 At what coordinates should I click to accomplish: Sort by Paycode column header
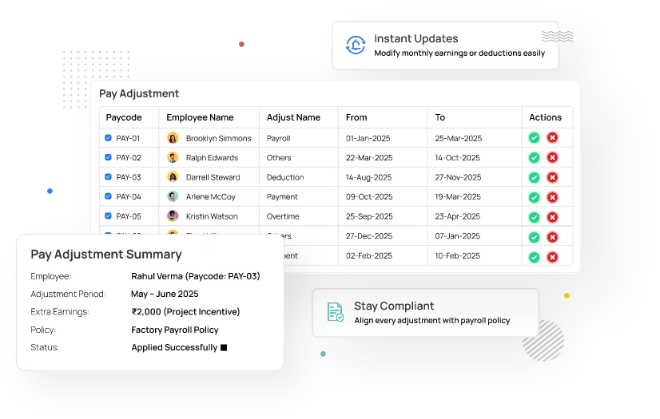124,117
